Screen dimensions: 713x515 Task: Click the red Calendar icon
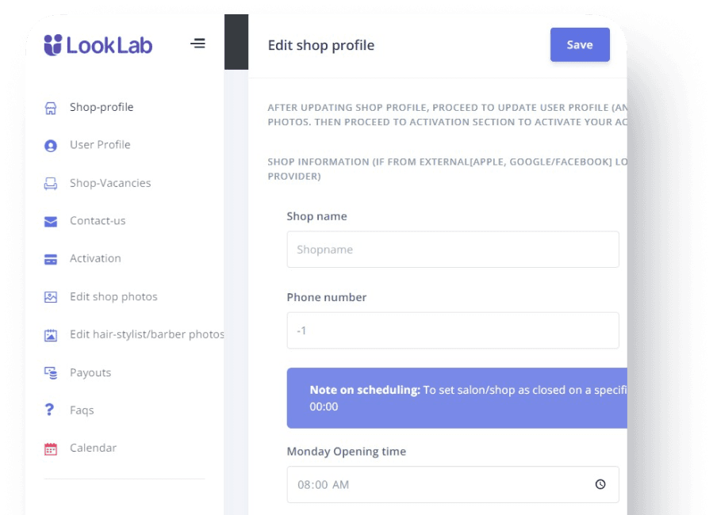pyautogui.click(x=51, y=448)
